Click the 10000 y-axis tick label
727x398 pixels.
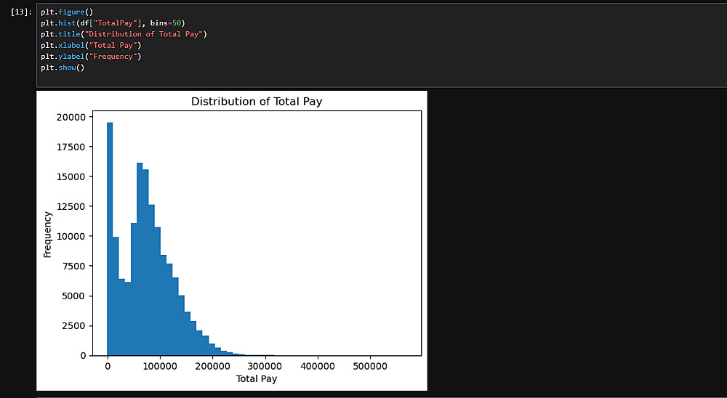71,236
